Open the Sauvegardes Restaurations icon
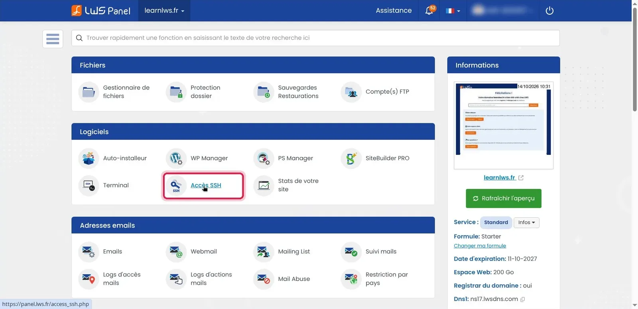 coord(264,92)
